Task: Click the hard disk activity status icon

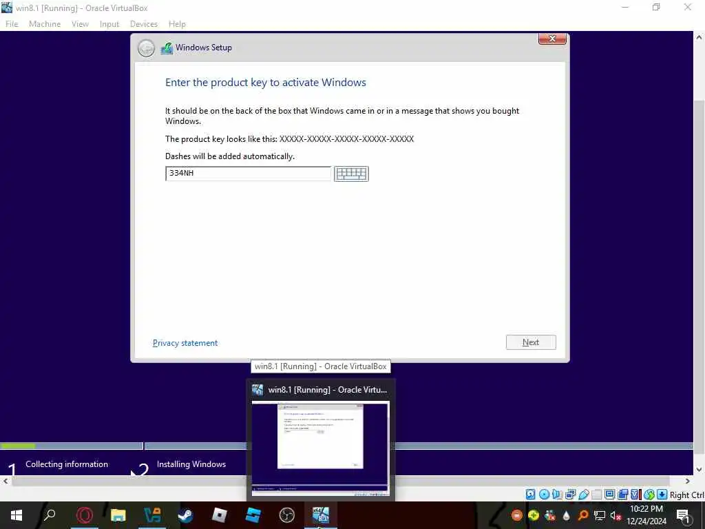Action: click(531, 495)
